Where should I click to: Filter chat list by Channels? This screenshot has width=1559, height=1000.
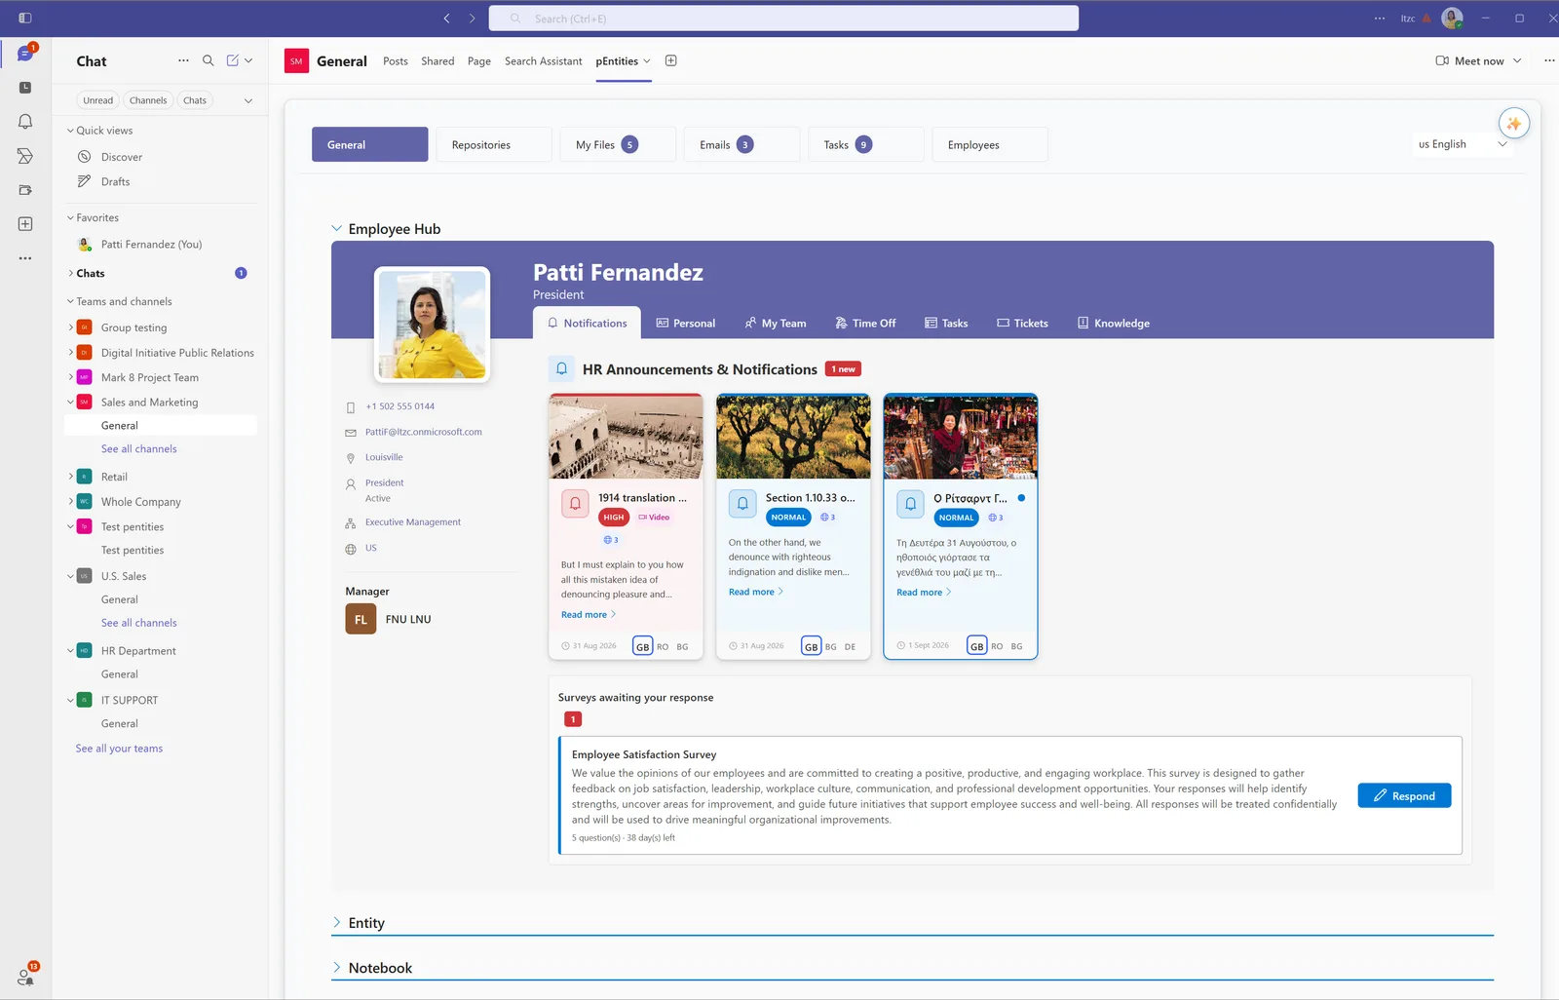[x=148, y=100]
